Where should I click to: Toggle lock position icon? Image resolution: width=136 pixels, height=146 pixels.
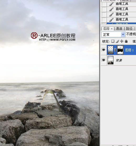[x=122, y=41]
